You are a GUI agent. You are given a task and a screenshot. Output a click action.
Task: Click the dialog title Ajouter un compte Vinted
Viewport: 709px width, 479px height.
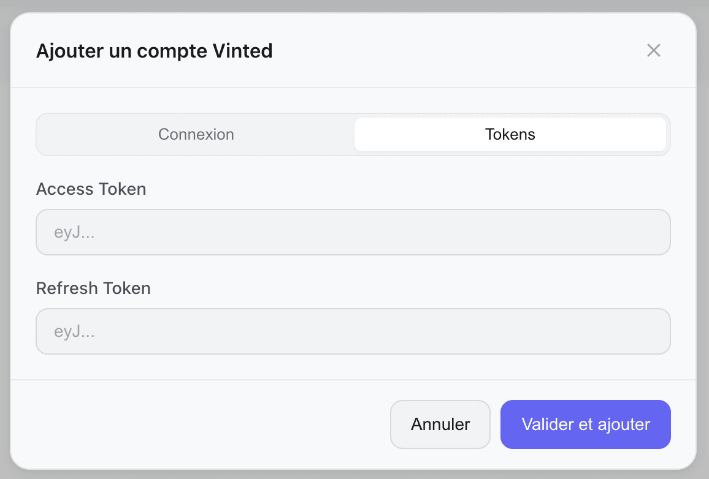(155, 51)
